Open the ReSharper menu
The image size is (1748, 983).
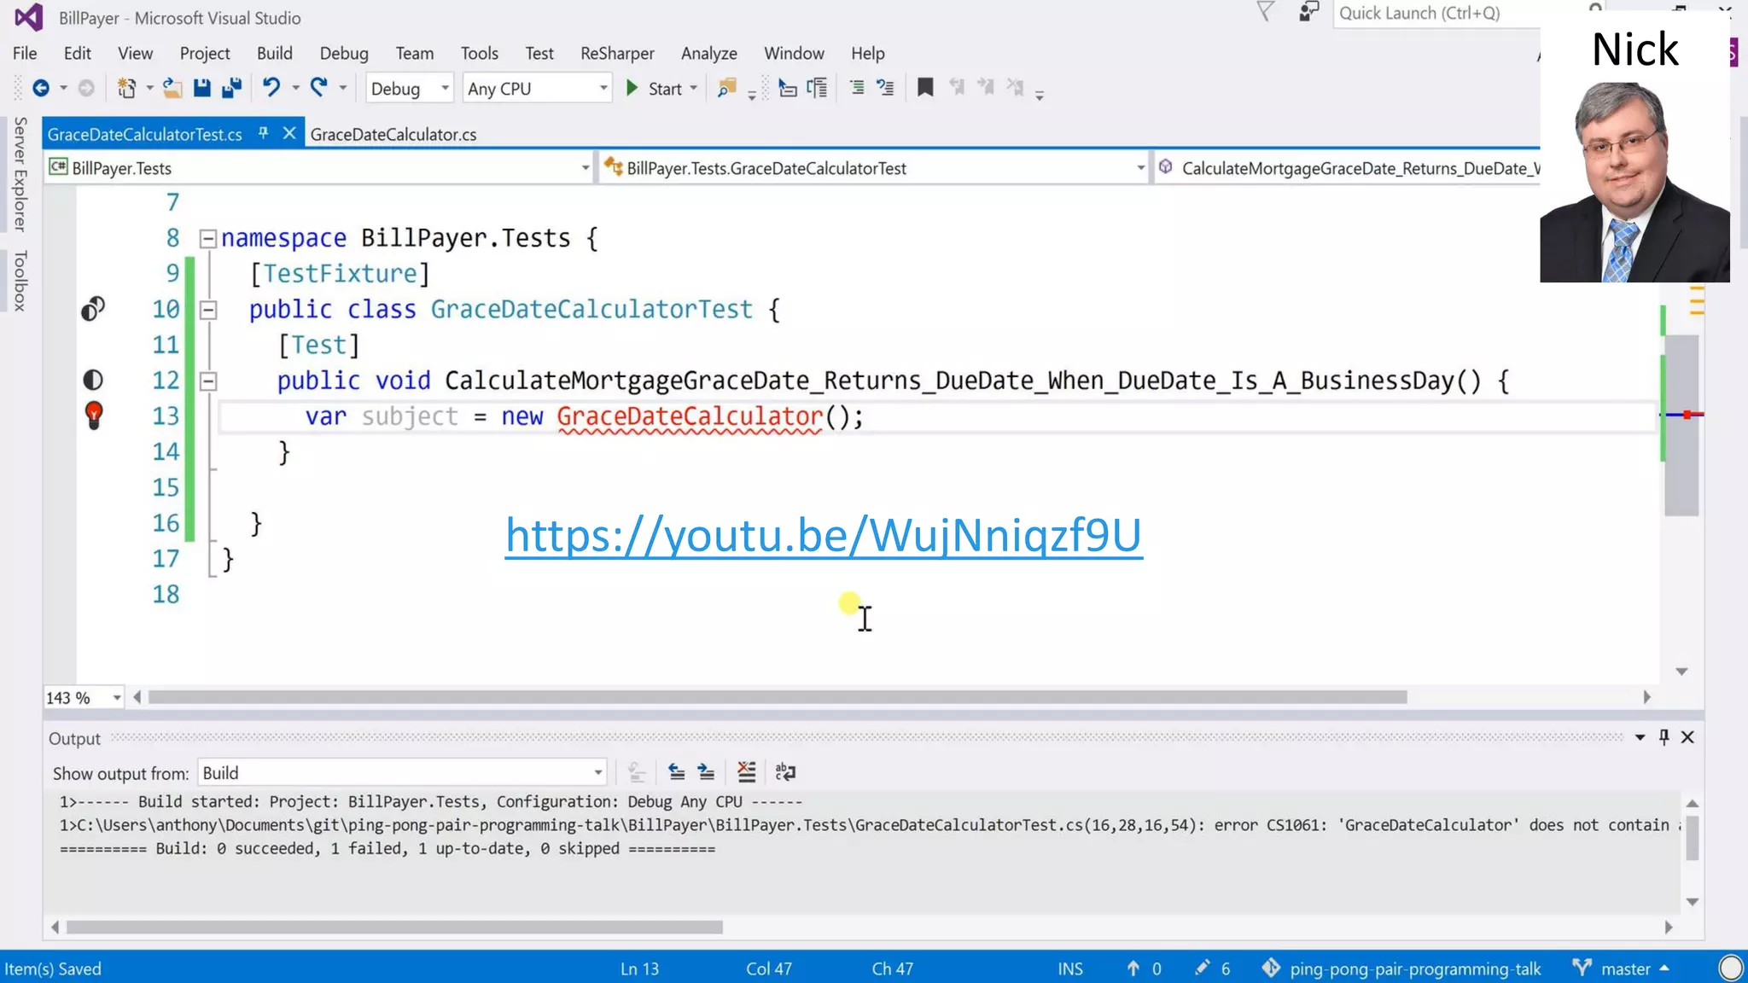pos(616,53)
